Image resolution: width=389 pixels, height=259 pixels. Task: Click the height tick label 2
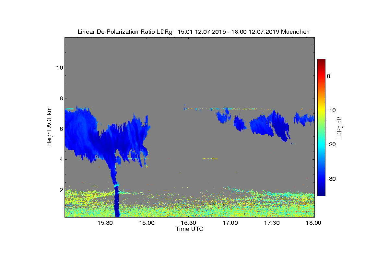(61, 190)
